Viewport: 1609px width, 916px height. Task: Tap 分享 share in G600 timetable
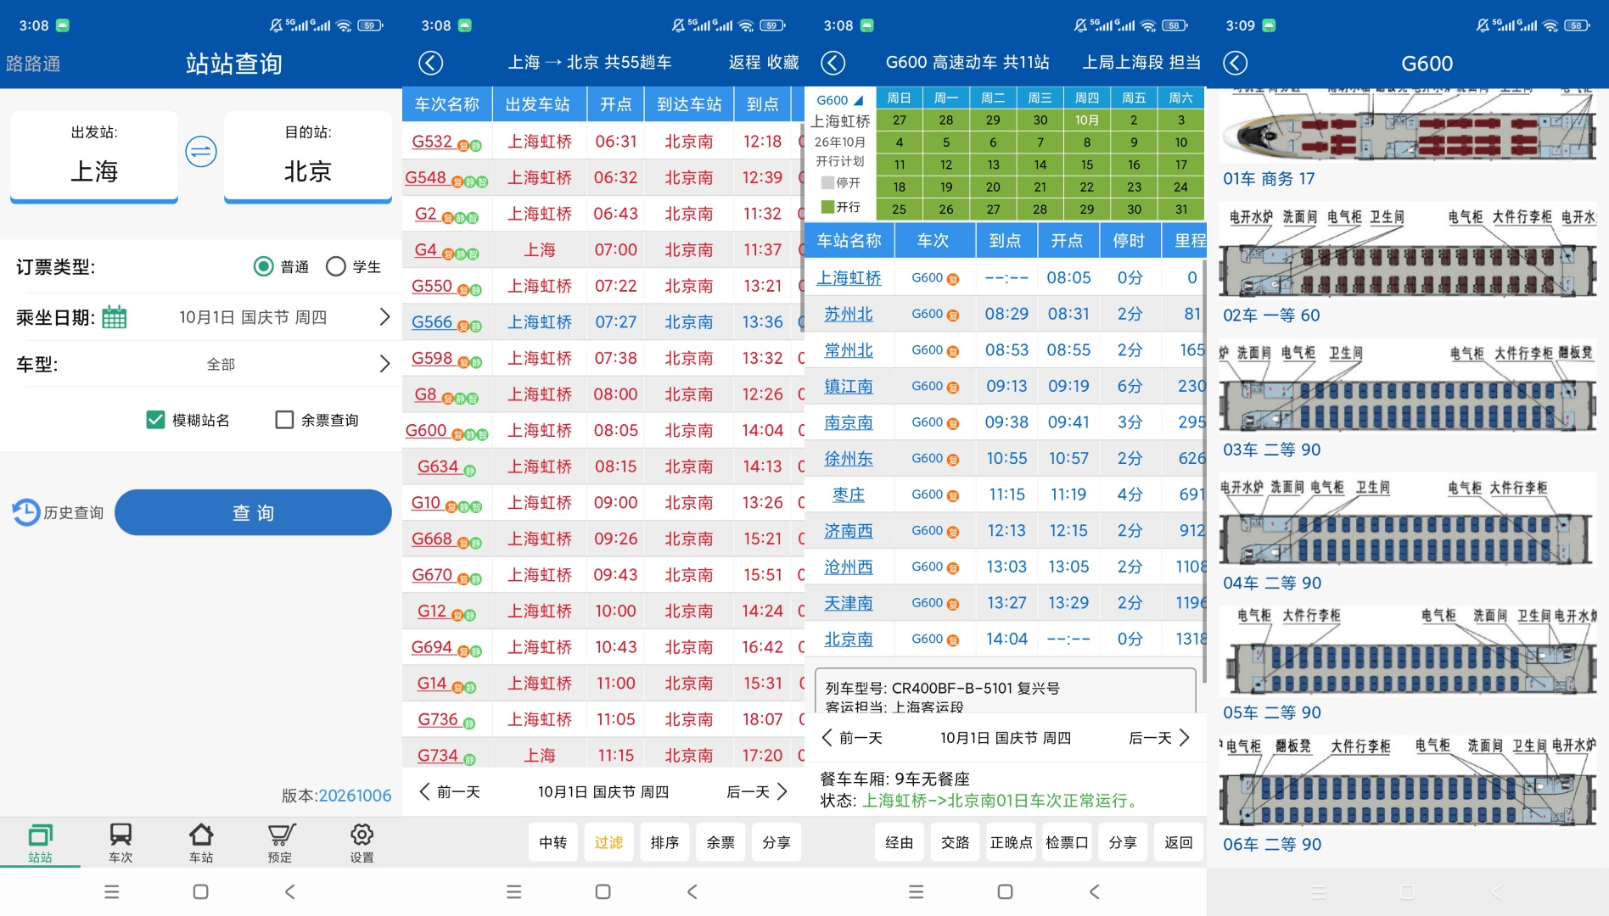(x=1123, y=842)
